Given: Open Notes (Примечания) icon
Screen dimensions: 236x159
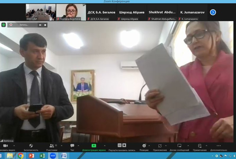Looking at the screenshot, I should point(200,146).
